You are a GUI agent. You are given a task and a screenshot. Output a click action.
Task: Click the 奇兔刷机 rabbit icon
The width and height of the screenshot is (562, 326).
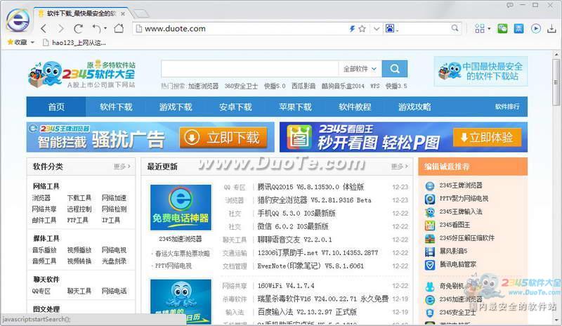pos(430,287)
